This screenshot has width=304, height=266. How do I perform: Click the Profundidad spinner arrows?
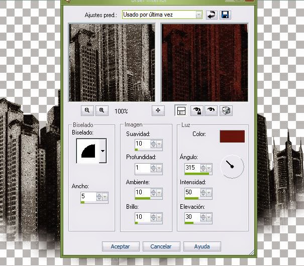click(x=153, y=169)
